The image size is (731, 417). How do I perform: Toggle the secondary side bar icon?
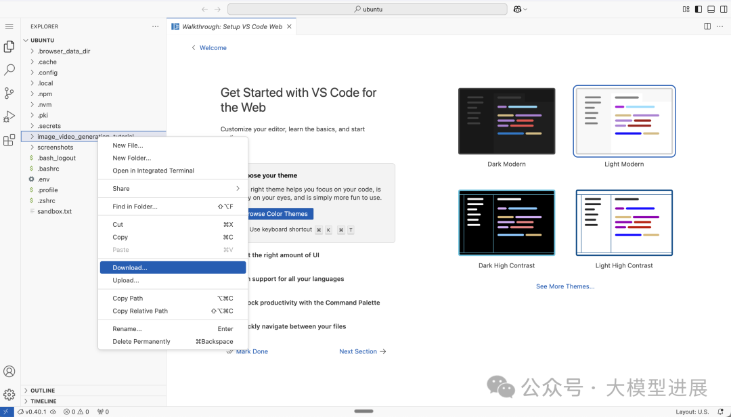pyautogui.click(x=724, y=9)
